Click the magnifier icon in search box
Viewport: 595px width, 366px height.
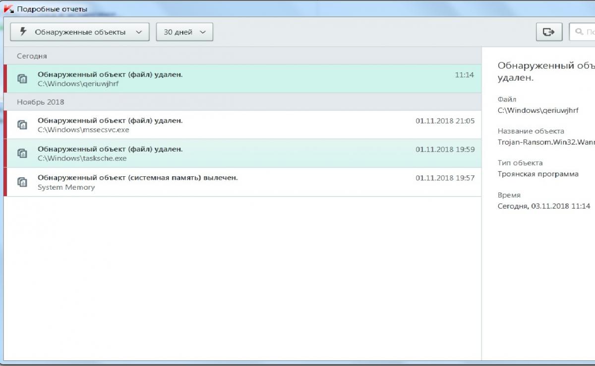coord(579,32)
